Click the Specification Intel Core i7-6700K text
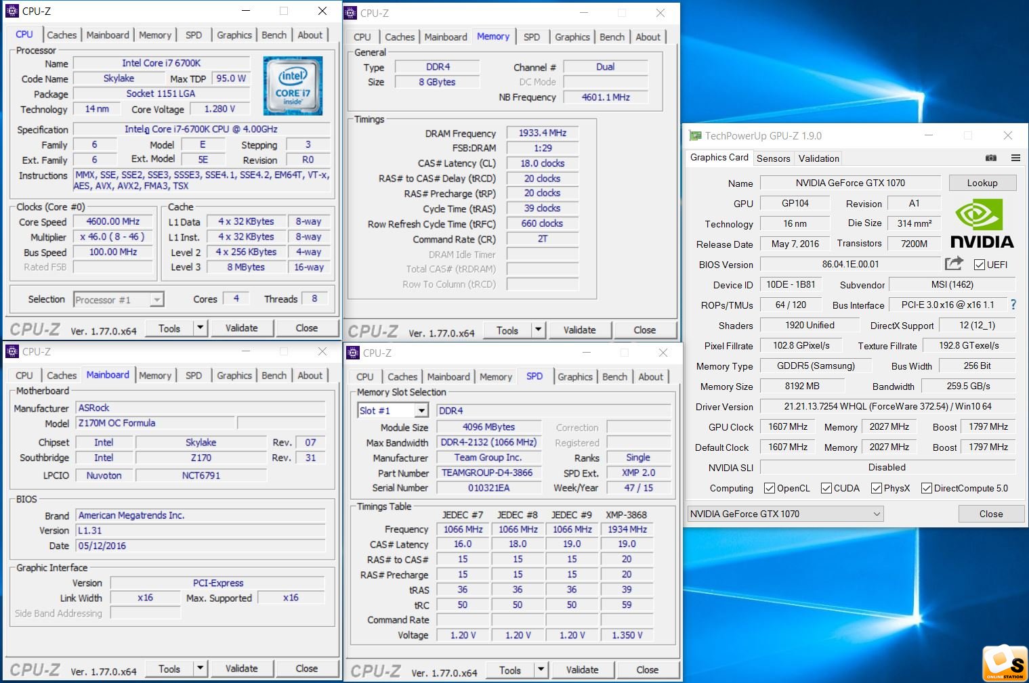This screenshot has height=683, width=1029. [x=201, y=129]
